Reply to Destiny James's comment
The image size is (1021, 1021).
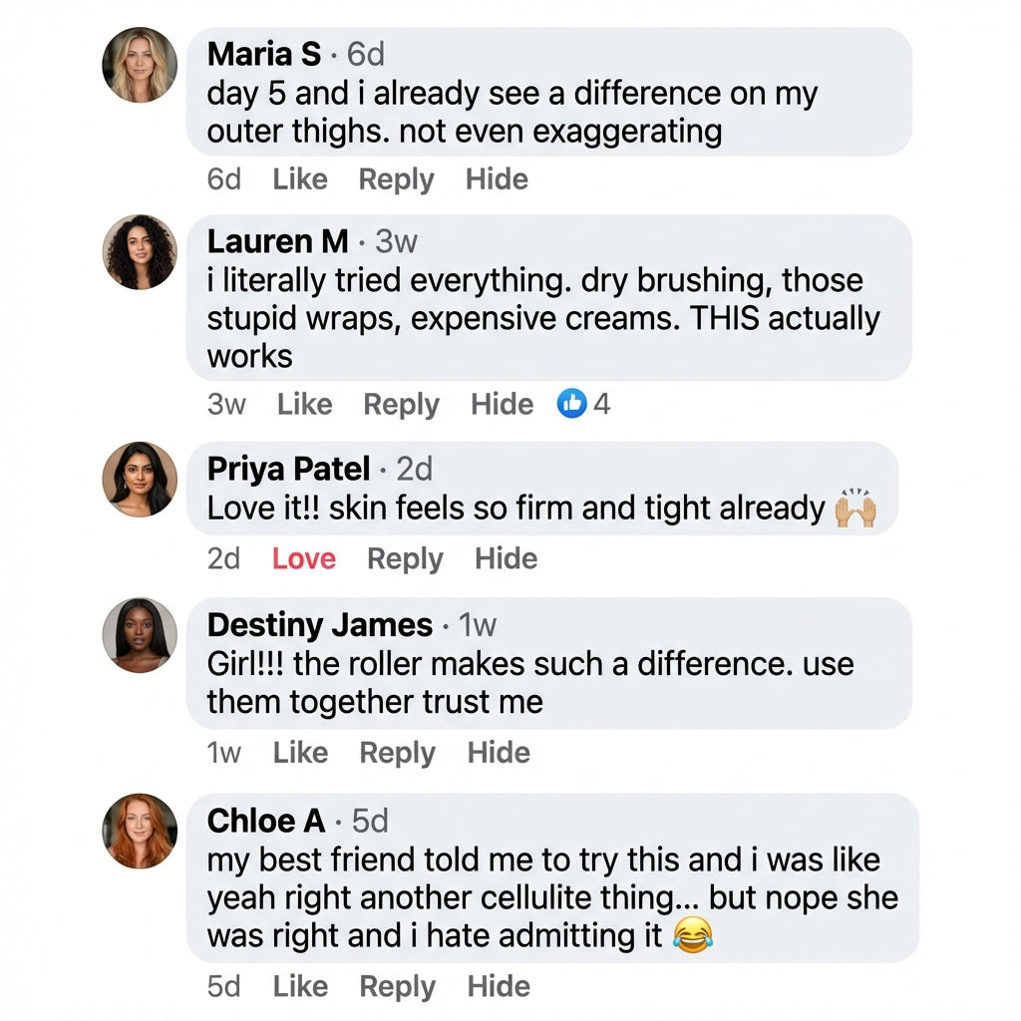397,753
